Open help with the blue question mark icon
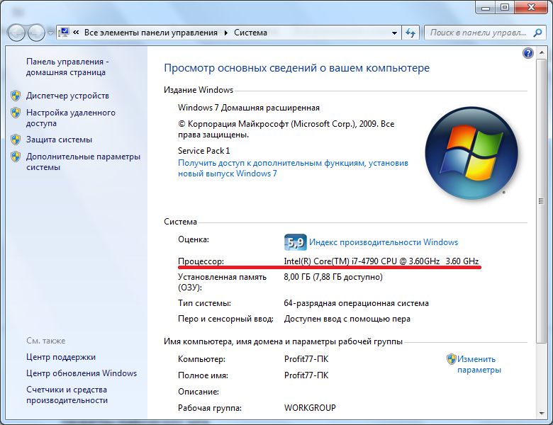The height and width of the screenshot is (425, 553). (527, 53)
